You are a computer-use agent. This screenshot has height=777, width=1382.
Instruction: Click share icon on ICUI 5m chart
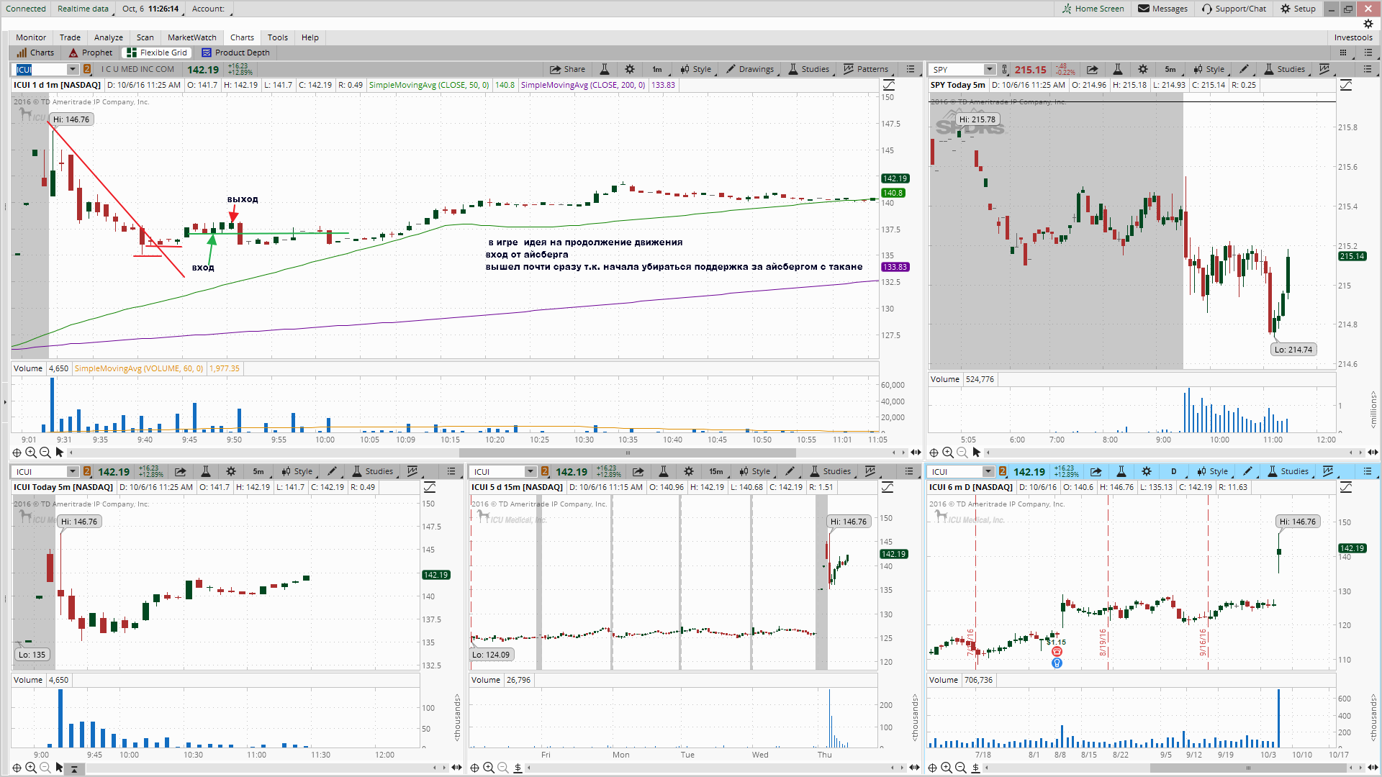(x=181, y=471)
